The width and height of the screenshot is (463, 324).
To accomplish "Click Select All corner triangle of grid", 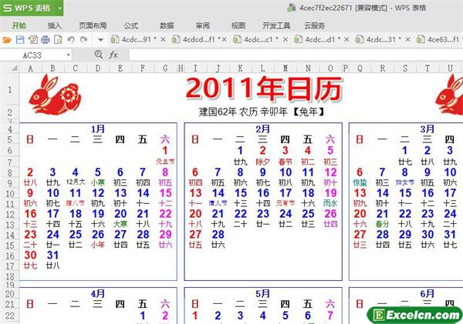I will click(14, 68).
